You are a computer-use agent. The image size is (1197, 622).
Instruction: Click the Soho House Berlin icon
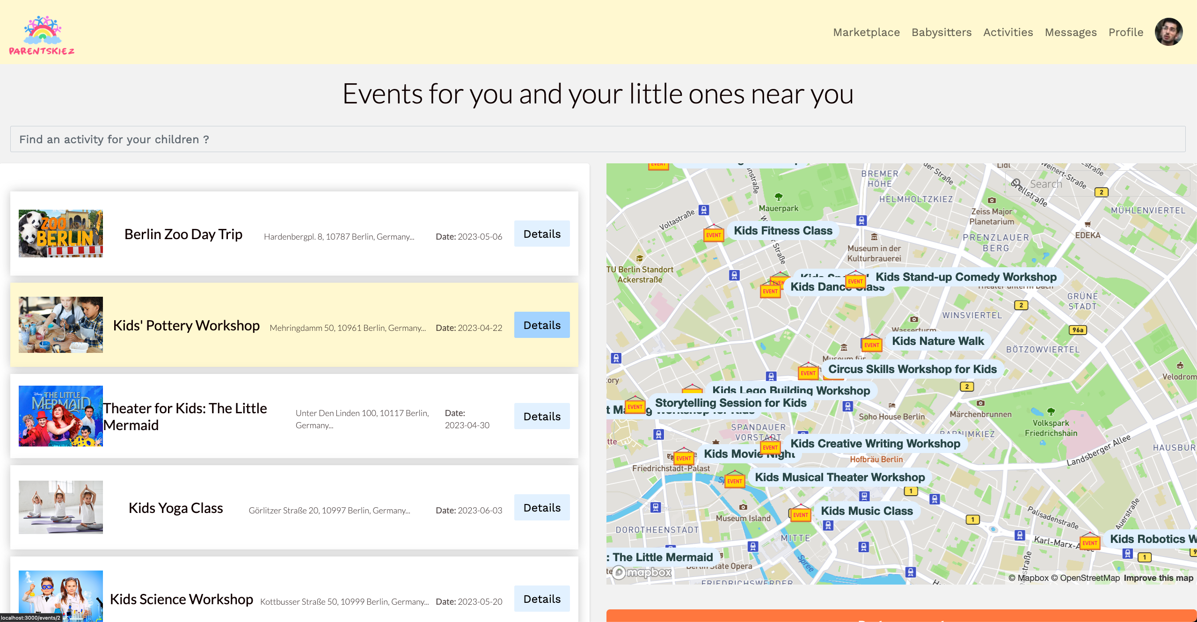point(892,405)
